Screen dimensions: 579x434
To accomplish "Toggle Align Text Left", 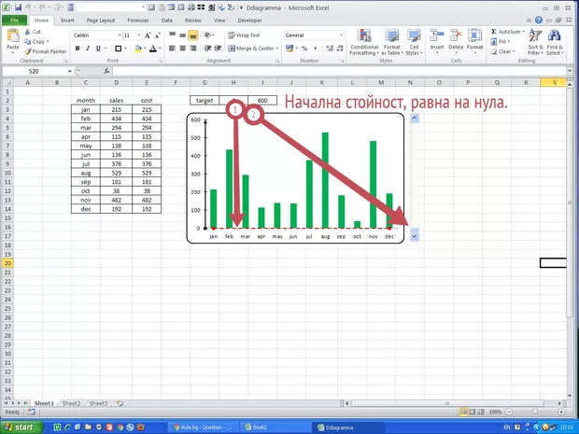I will point(172,49).
